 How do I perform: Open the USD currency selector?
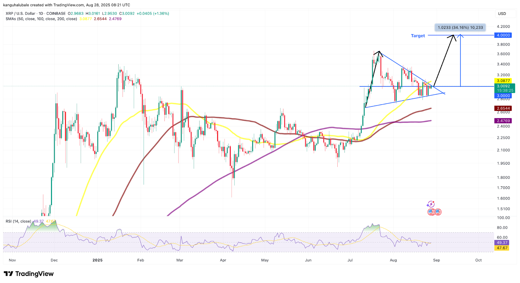(x=502, y=14)
